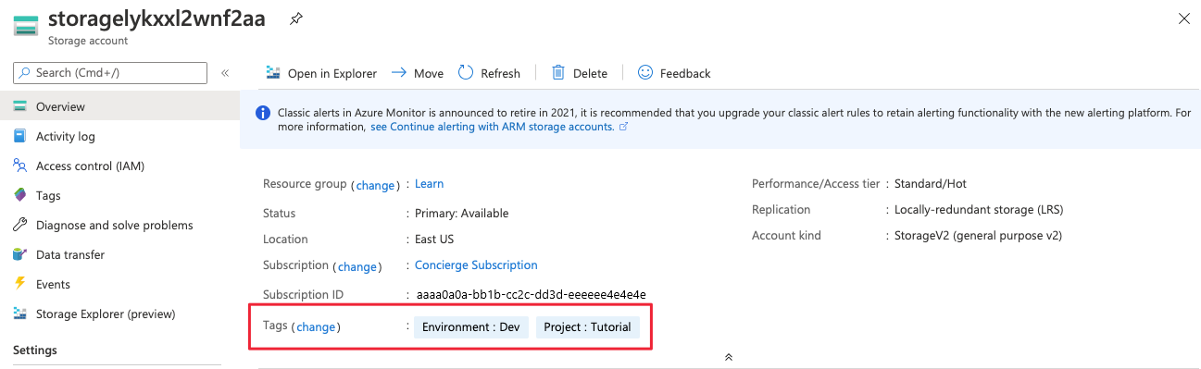Click the Environment : Dev tag

(x=471, y=327)
